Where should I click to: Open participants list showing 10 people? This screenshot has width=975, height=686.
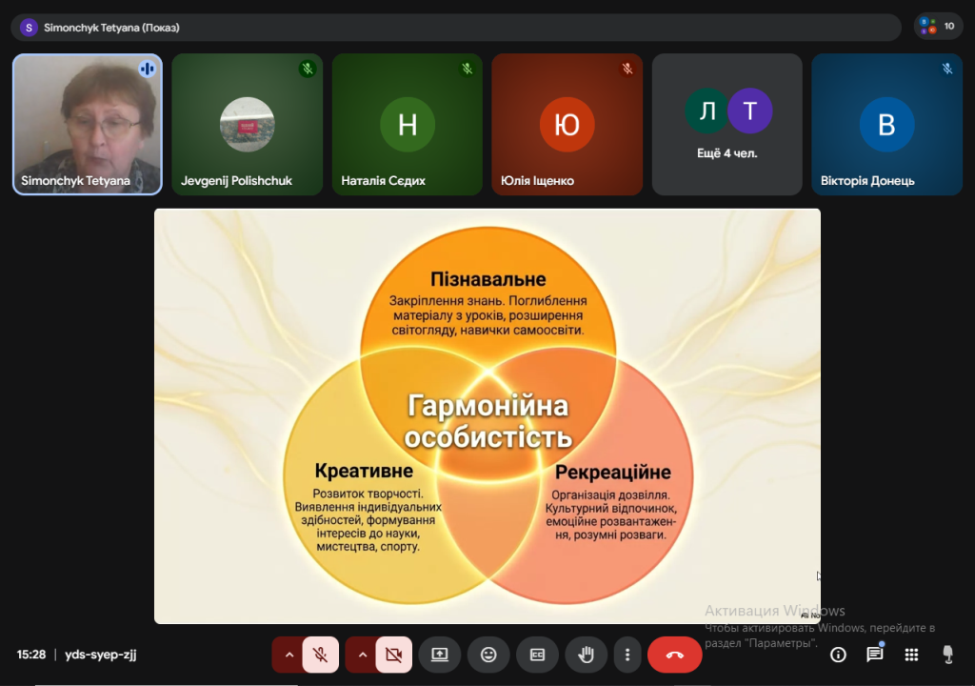click(x=938, y=27)
